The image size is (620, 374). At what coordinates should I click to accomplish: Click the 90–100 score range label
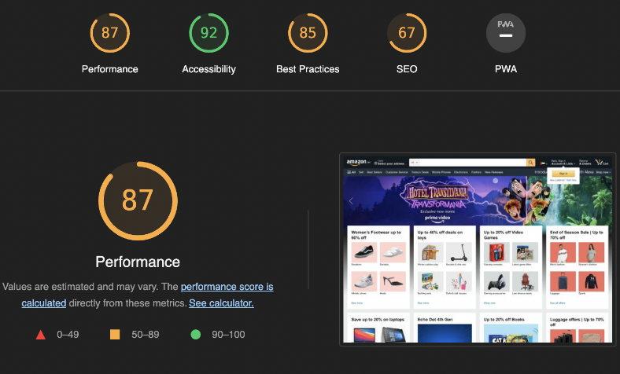[x=228, y=335]
